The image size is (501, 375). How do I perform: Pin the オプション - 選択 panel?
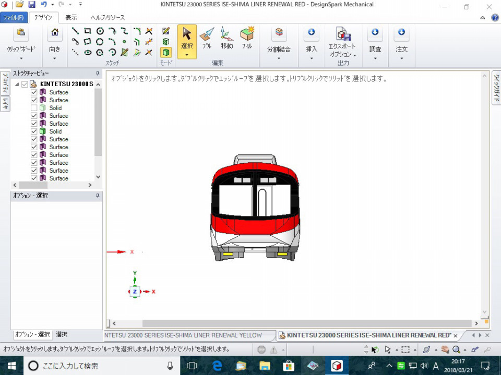pyautogui.click(x=98, y=196)
